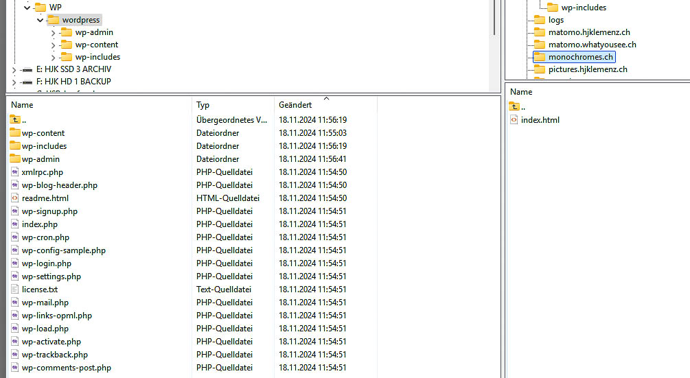
Task: Select pictures.hjklemenz.ch remote folder
Action: pos(588,69)
